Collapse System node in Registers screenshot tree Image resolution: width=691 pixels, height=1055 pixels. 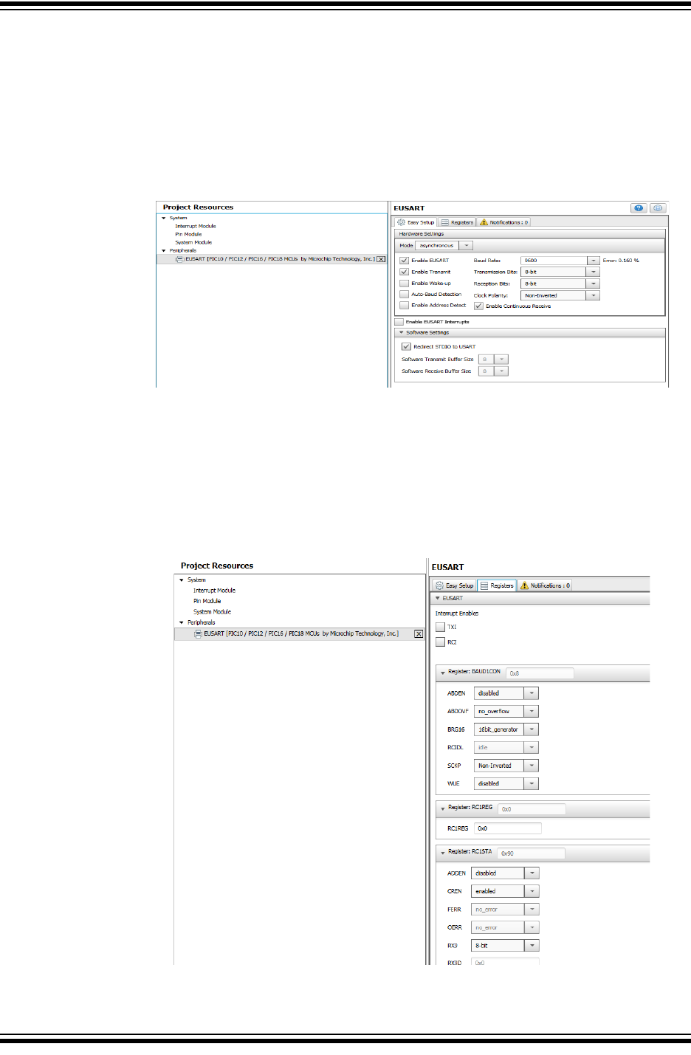tap(182, 580)
